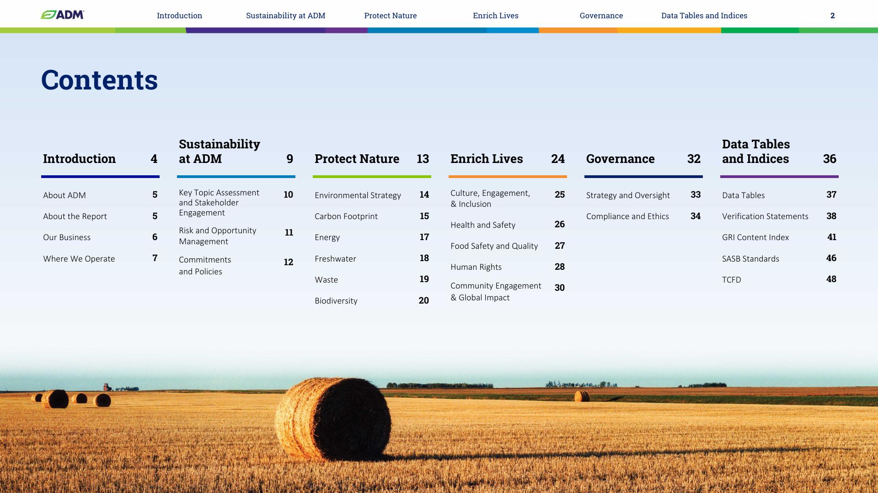Open the Introduction tab in top navigation
This screenshot has width=878, height=493.
[x=179, y=16]
